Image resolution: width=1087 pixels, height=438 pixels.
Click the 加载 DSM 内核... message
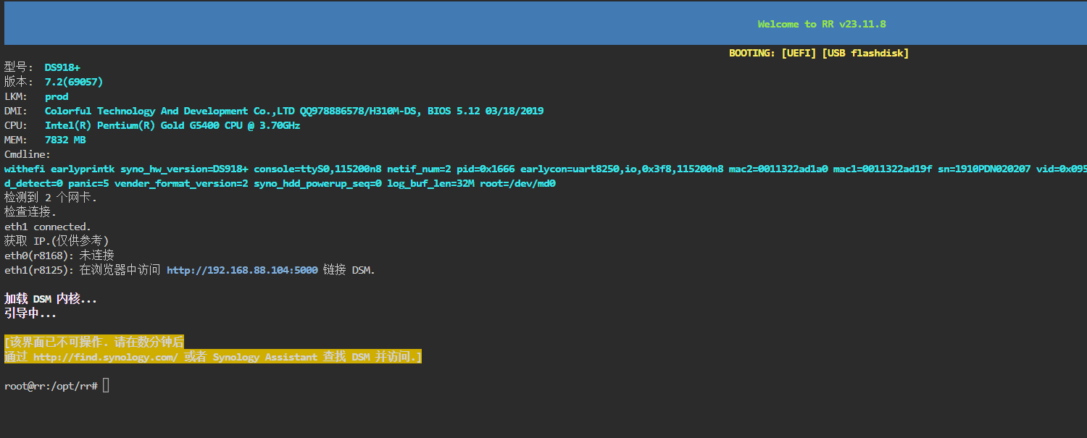coord(51,299)
